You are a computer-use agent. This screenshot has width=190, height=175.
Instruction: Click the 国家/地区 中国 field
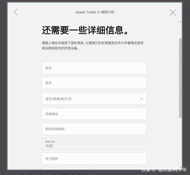coord(94,144)
